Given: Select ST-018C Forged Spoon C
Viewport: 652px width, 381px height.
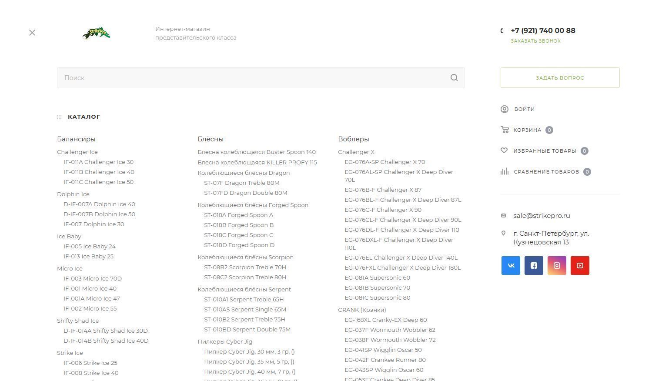Looking at the screenshot, I should pos(239,235).
